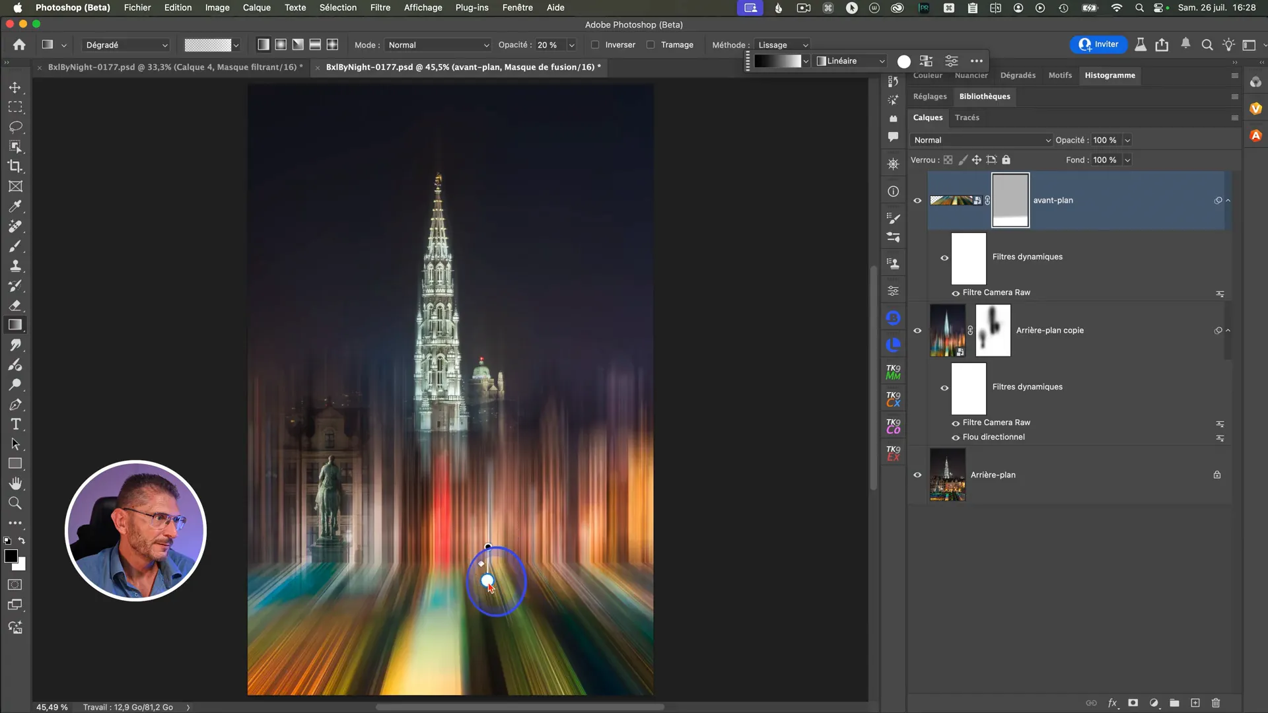Toggle lock transparent pixels
Screen dimensions: 1268x713
click(948, 160)
